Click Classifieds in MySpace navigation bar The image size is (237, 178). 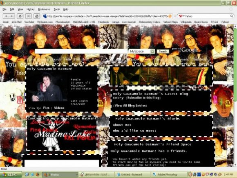(x=199, y=59)
